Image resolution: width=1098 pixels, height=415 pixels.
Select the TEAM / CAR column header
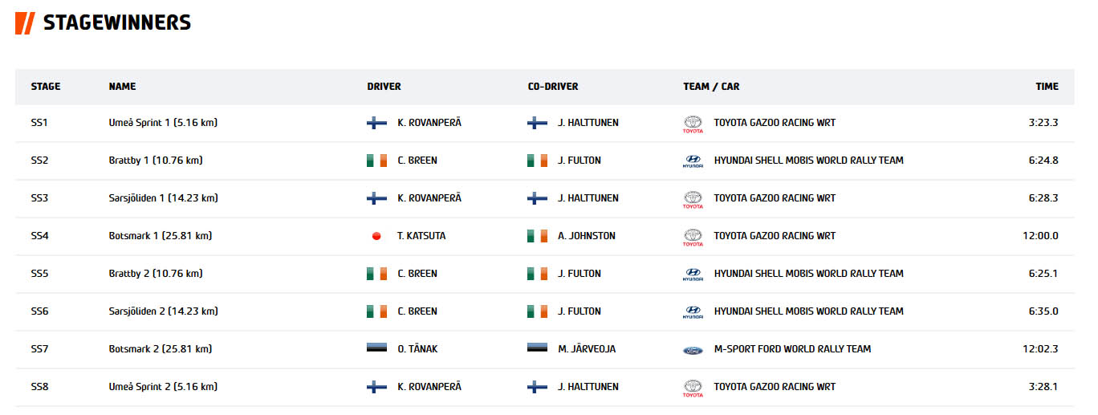[x=711, y=87]
